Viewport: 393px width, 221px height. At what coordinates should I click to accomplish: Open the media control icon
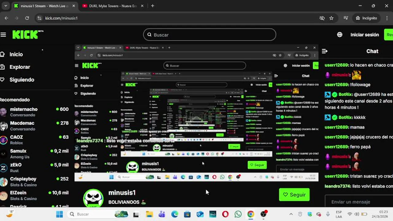[346, 18]
